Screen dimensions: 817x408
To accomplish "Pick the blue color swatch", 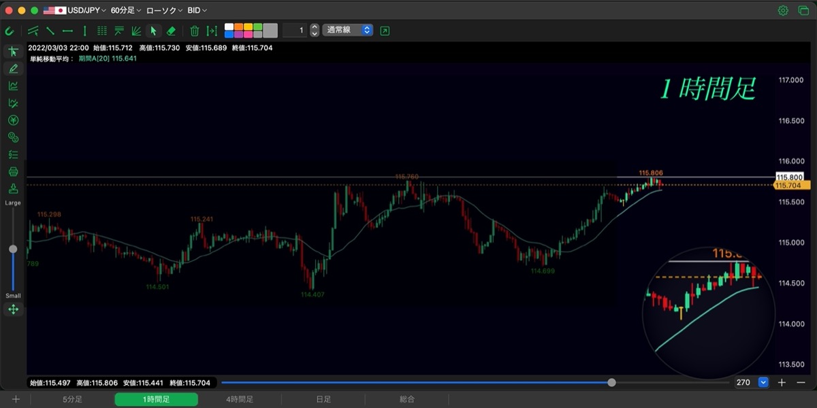I will (x=229, y=34).
